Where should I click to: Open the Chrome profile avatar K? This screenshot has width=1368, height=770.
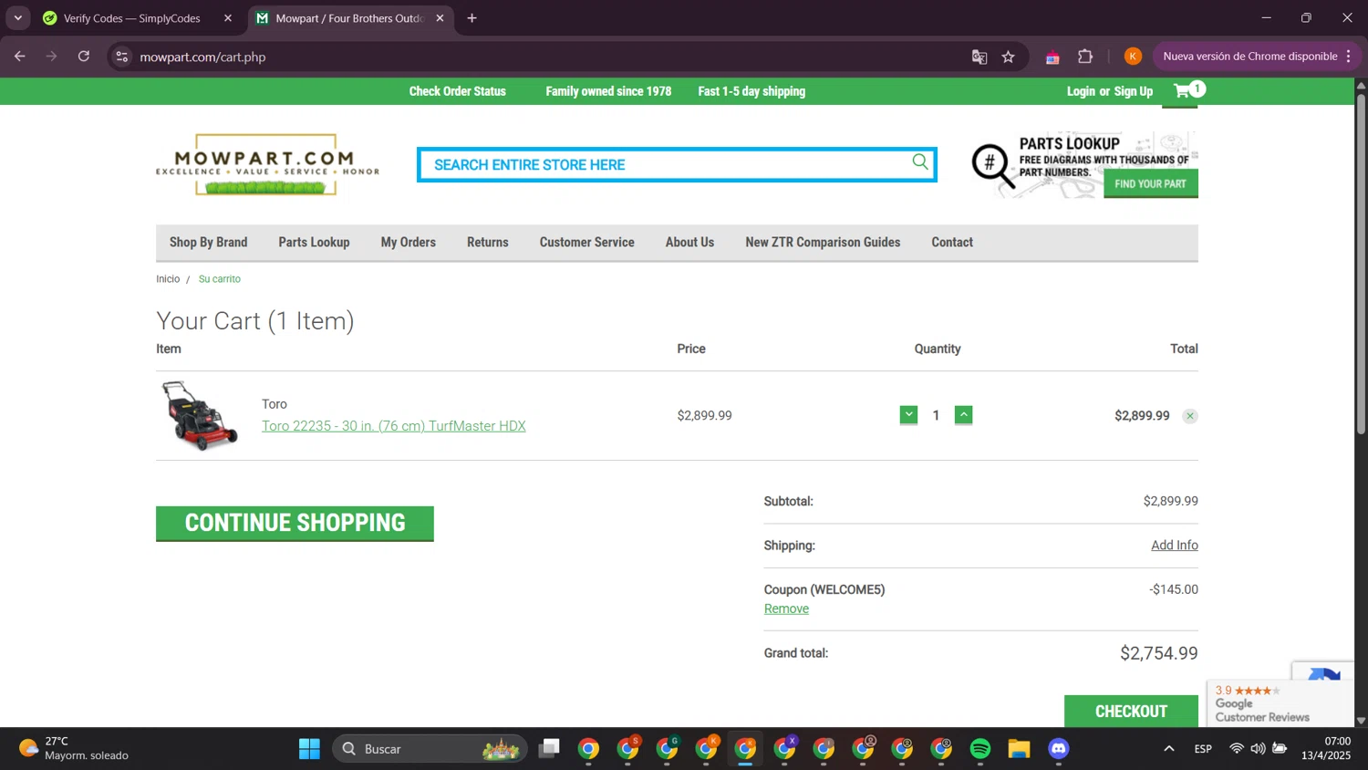[1133, 57]
